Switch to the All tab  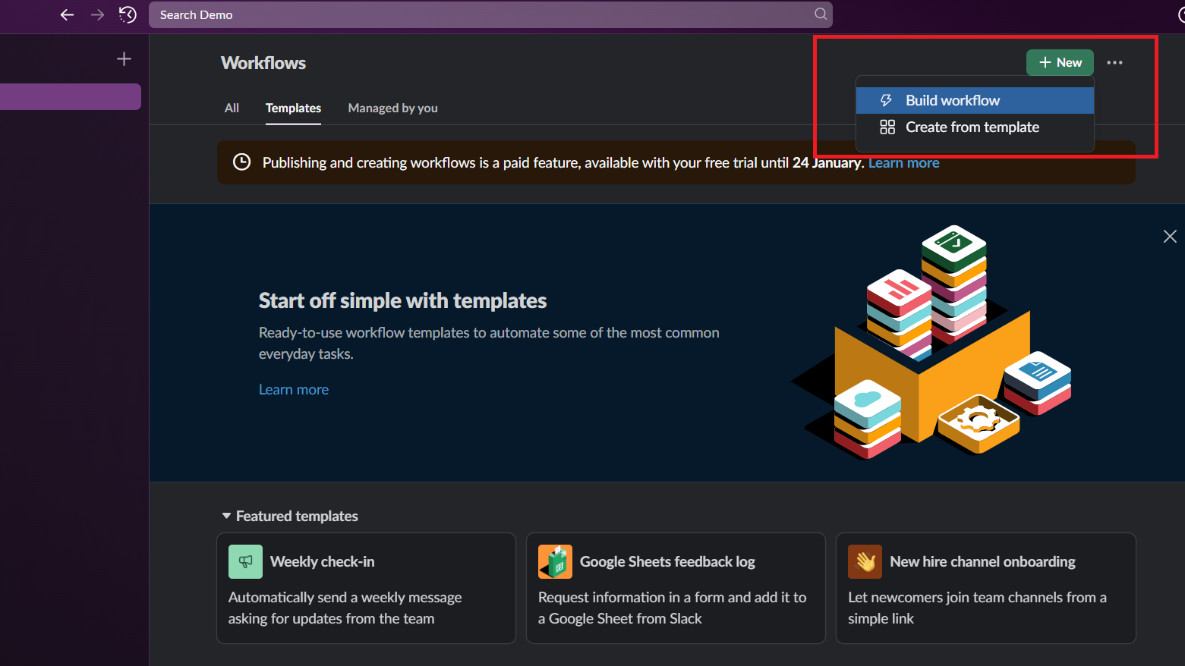(232, 108)
